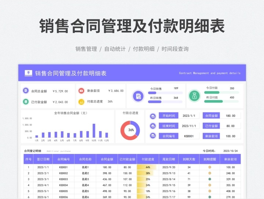Click the 合同编号 label button
The width and height of the screenshot is (264, 199).
point(169,136)
